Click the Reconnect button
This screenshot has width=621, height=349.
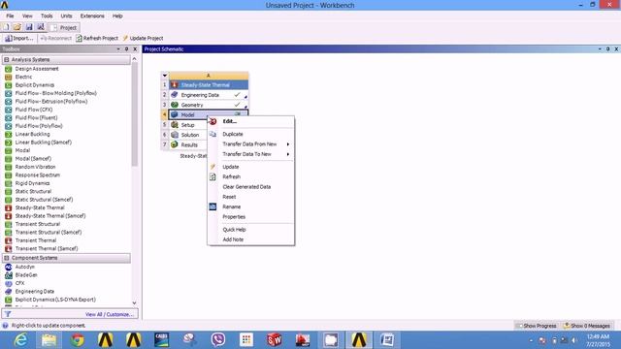click(x=56, y=39)
